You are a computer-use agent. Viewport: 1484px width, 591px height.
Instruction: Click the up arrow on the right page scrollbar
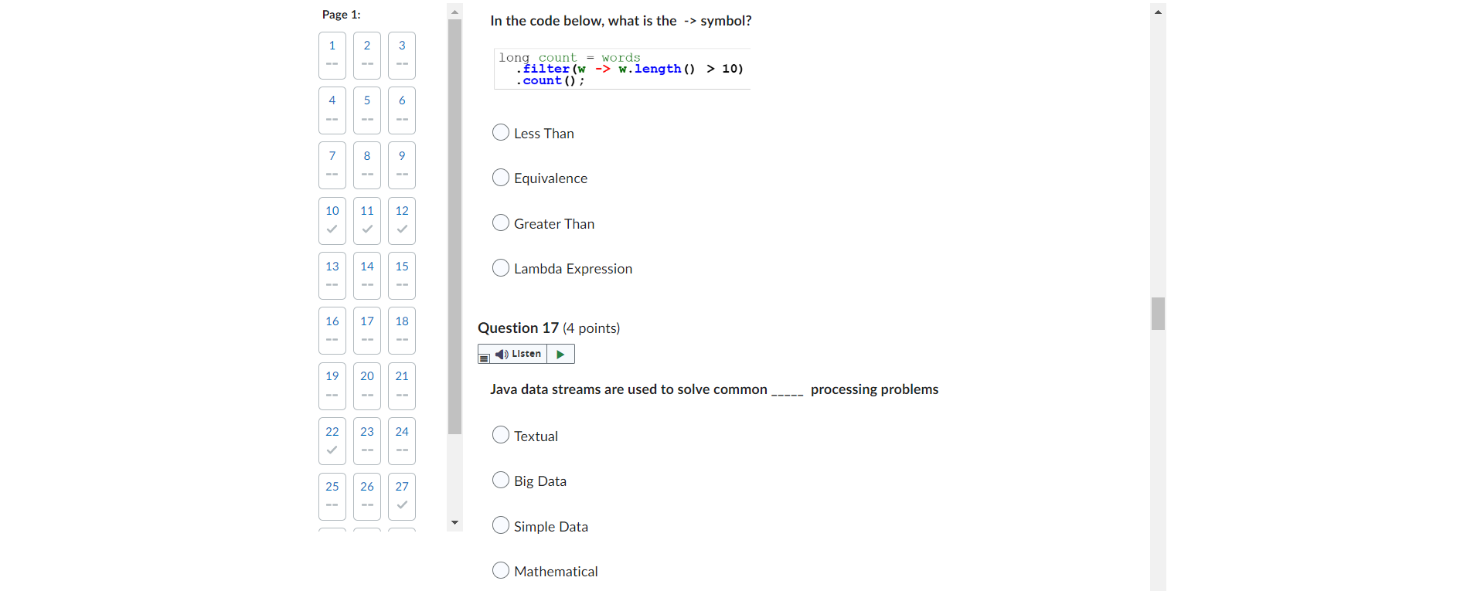tap(1157, 12)
